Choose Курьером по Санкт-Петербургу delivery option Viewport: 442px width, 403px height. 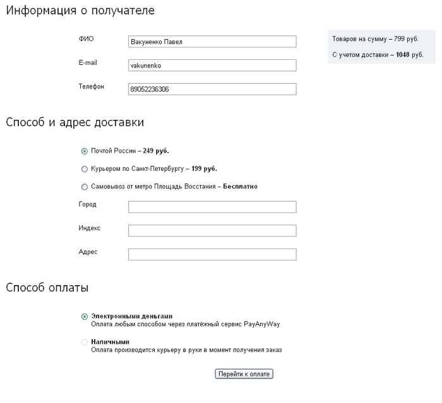pyautogui.click(x=85, y=169)
